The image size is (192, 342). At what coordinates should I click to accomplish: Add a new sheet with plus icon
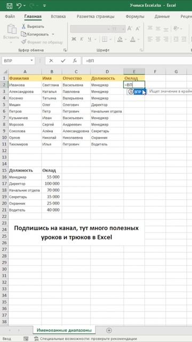(109, 330)
